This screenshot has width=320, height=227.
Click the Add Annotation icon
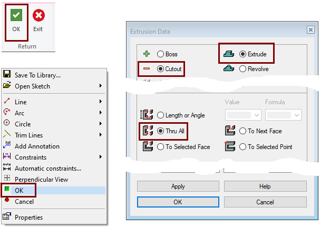7,146
